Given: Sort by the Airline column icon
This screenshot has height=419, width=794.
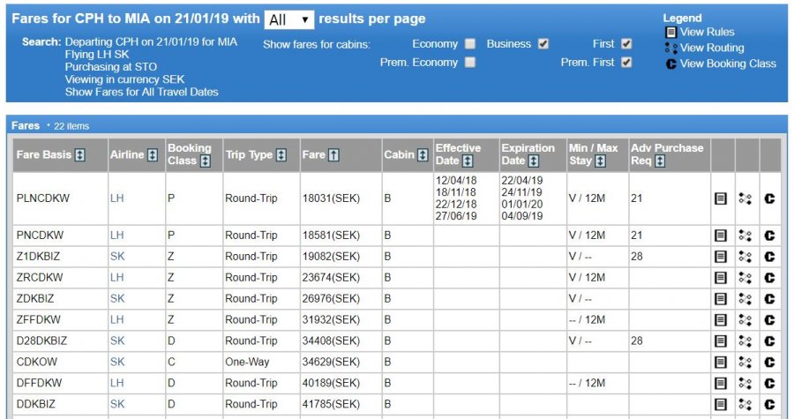Looking at the screenshot, I should [x=153, y=155].
